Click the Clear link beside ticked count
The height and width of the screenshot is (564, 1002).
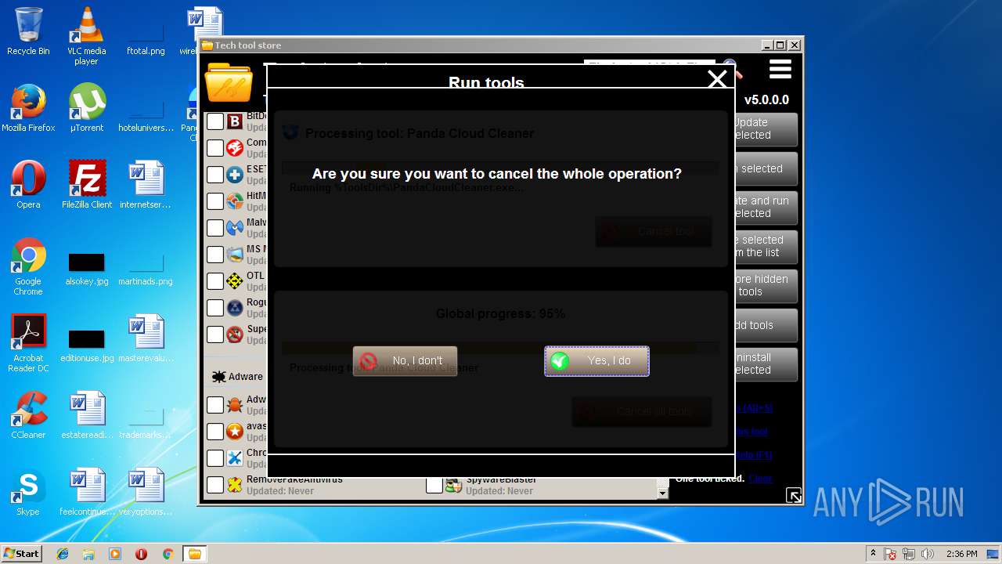[760, 479]
